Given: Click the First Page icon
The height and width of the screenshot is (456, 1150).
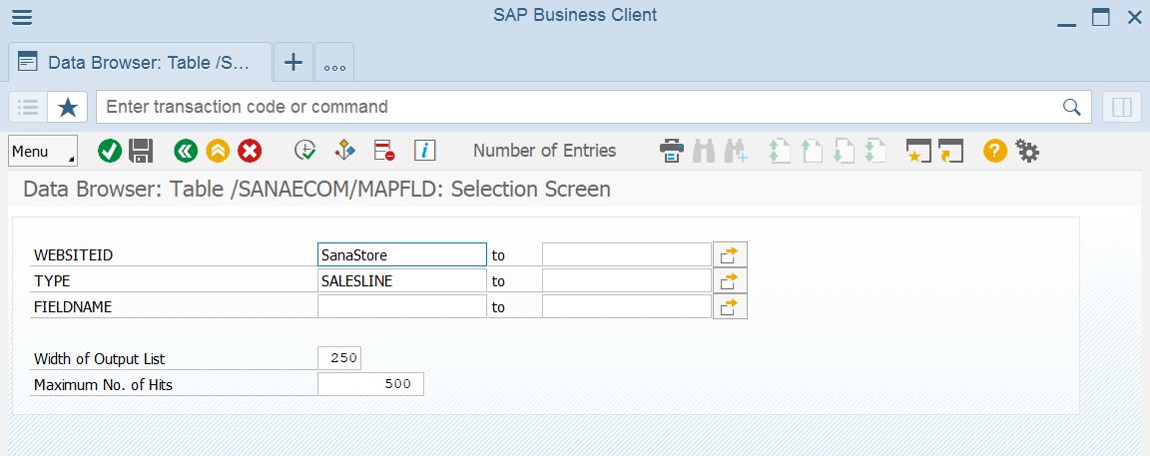Looking at the screenshot, I should [x=779, y=151].
